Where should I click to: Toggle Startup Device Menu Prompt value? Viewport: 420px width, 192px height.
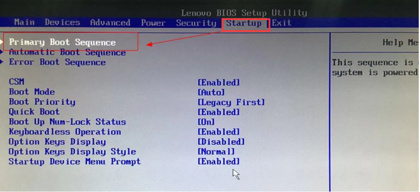coord(219,161)
